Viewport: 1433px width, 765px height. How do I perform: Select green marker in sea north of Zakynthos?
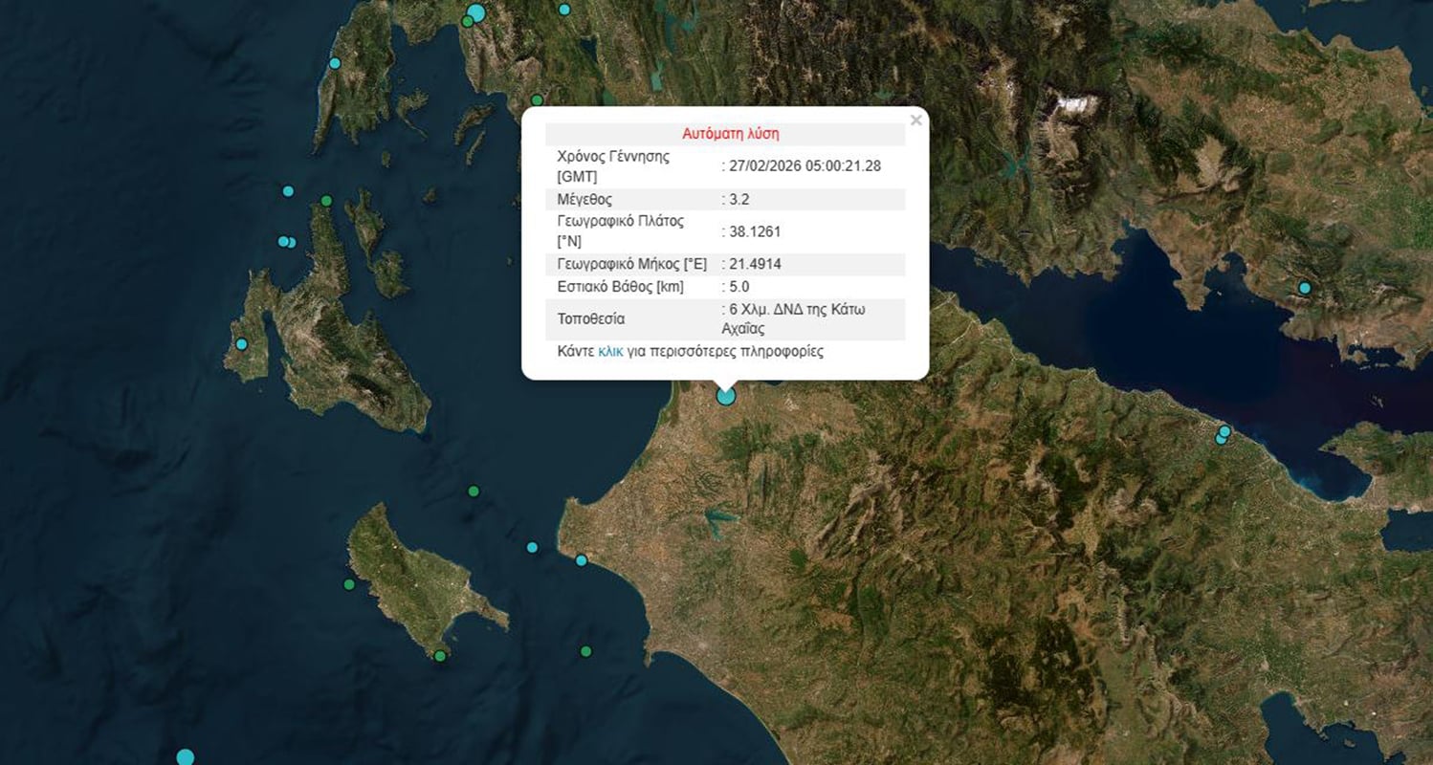pyautogui.click(x=473, y=492)
